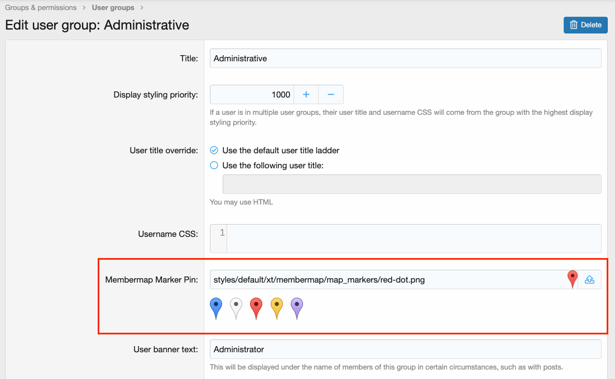Click into the Username CSS editor
The width and height of the screenshot is (615, 379).
413,239
